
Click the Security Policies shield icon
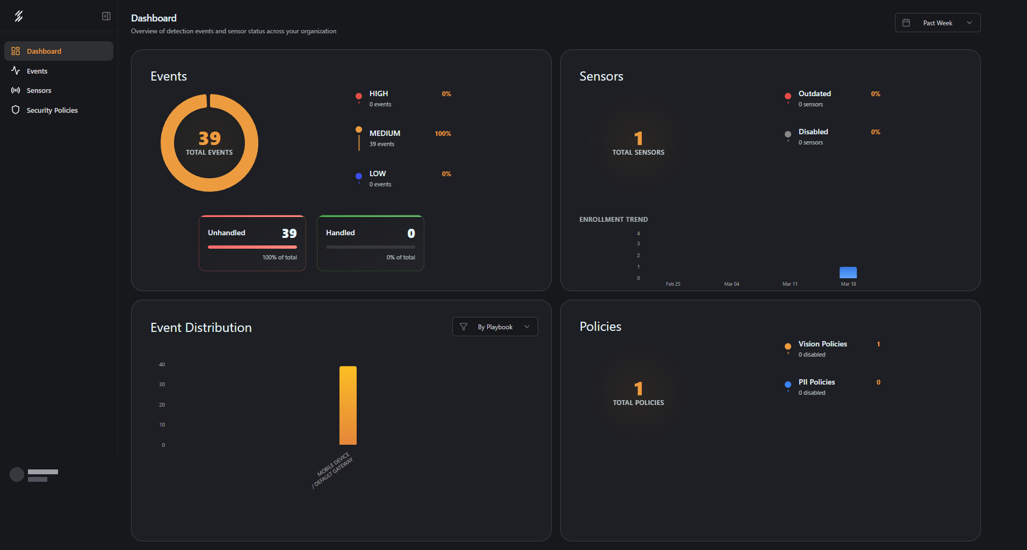coord(15,110)
